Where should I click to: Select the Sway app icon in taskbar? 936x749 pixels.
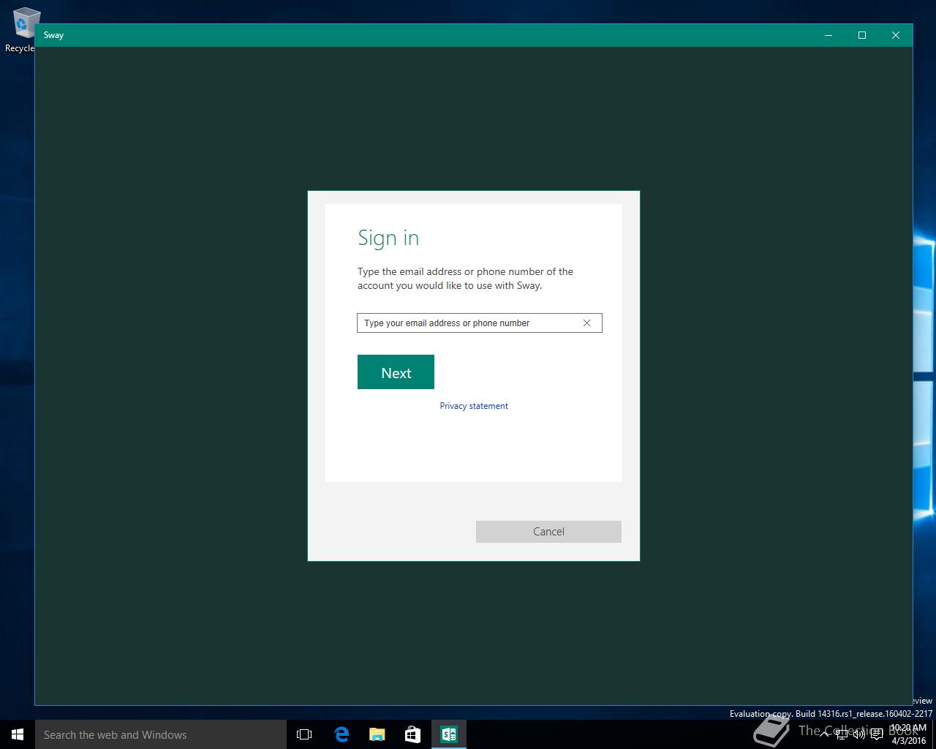click(x=448, y=734)
